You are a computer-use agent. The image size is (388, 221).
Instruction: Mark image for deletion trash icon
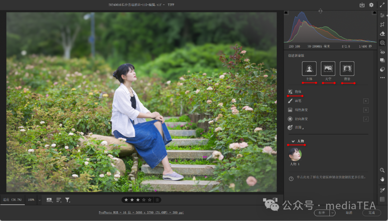157,200
